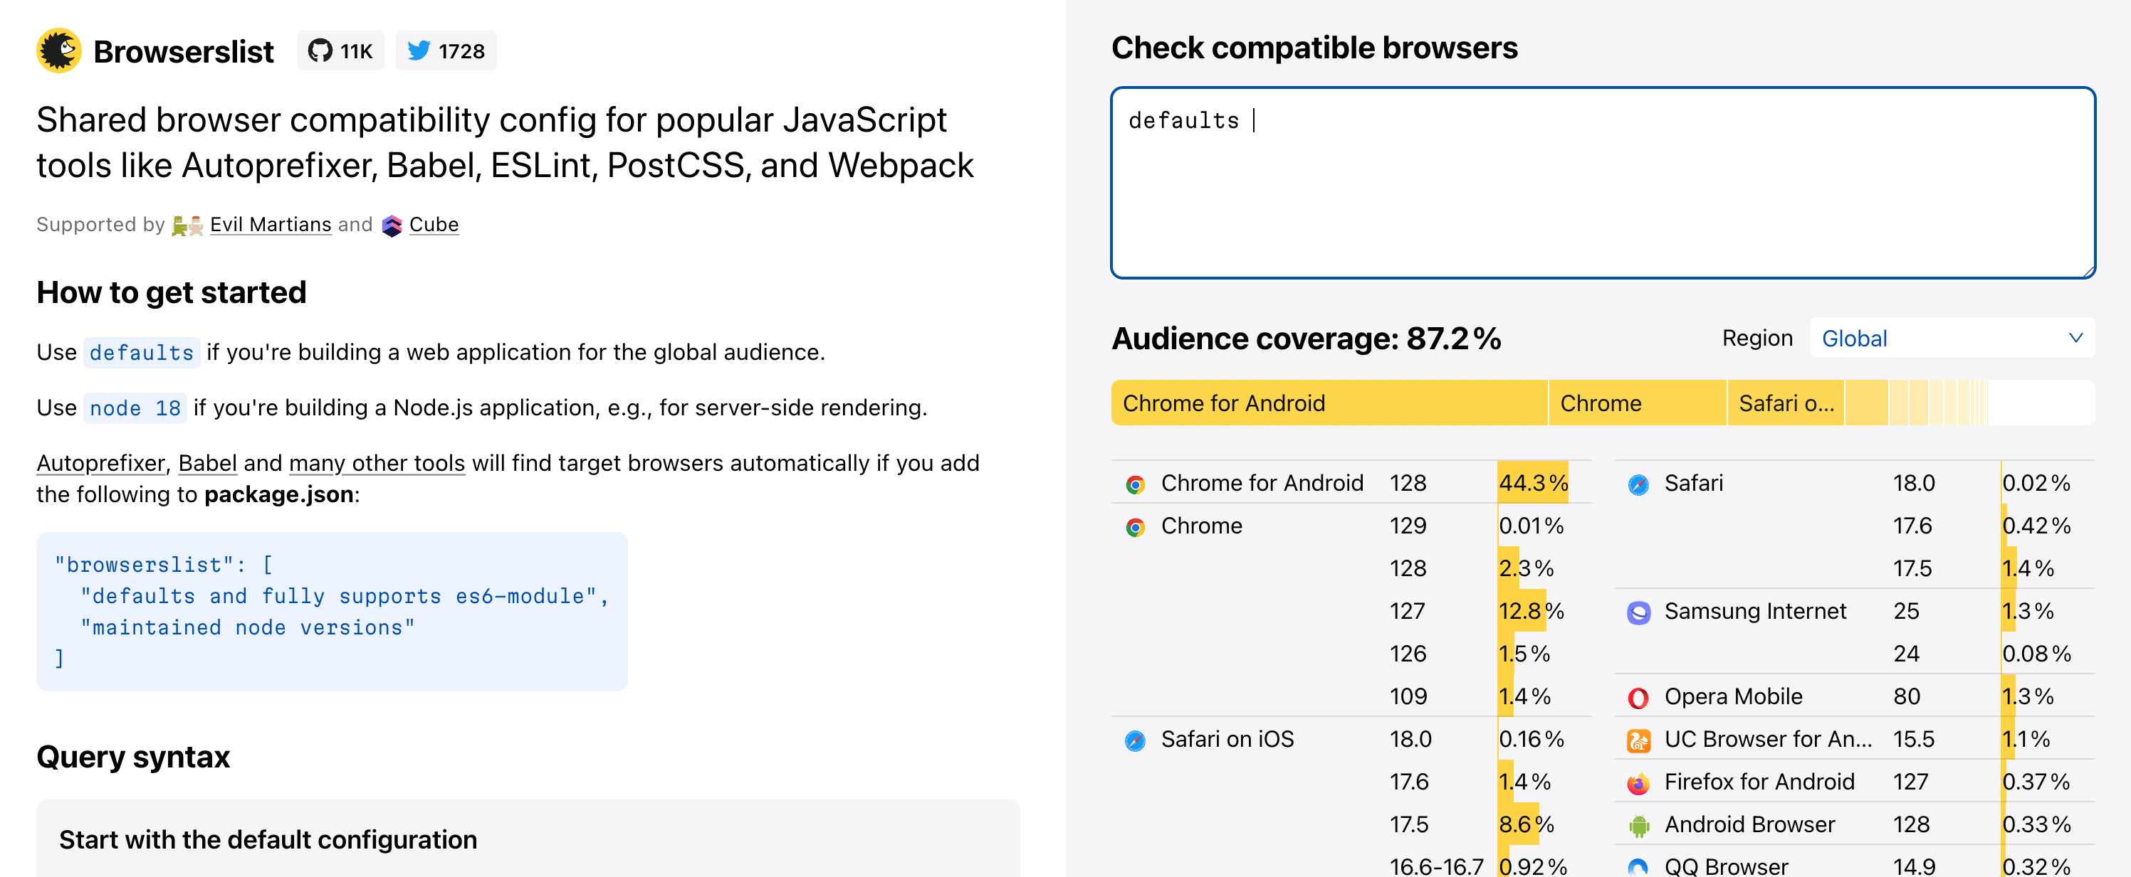Viewport: 2131px width, 877px height.
Task: Click the Browserslist hedgehog logo
Action: 58,51
